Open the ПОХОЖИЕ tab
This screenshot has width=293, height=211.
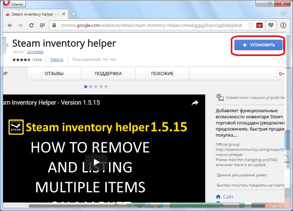click(x=162, y=73)
